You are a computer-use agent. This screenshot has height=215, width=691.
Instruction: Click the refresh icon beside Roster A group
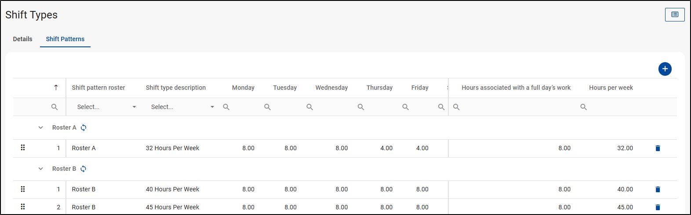[84, 128]
